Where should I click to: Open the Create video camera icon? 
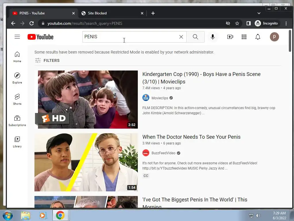(x=230, y=37)
